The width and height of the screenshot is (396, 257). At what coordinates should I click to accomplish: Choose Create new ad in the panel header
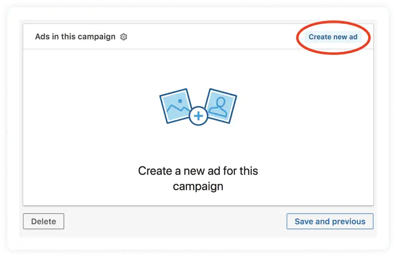[x=333, y=37]
